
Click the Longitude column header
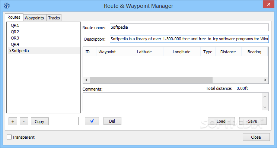[x=182, y=52]
